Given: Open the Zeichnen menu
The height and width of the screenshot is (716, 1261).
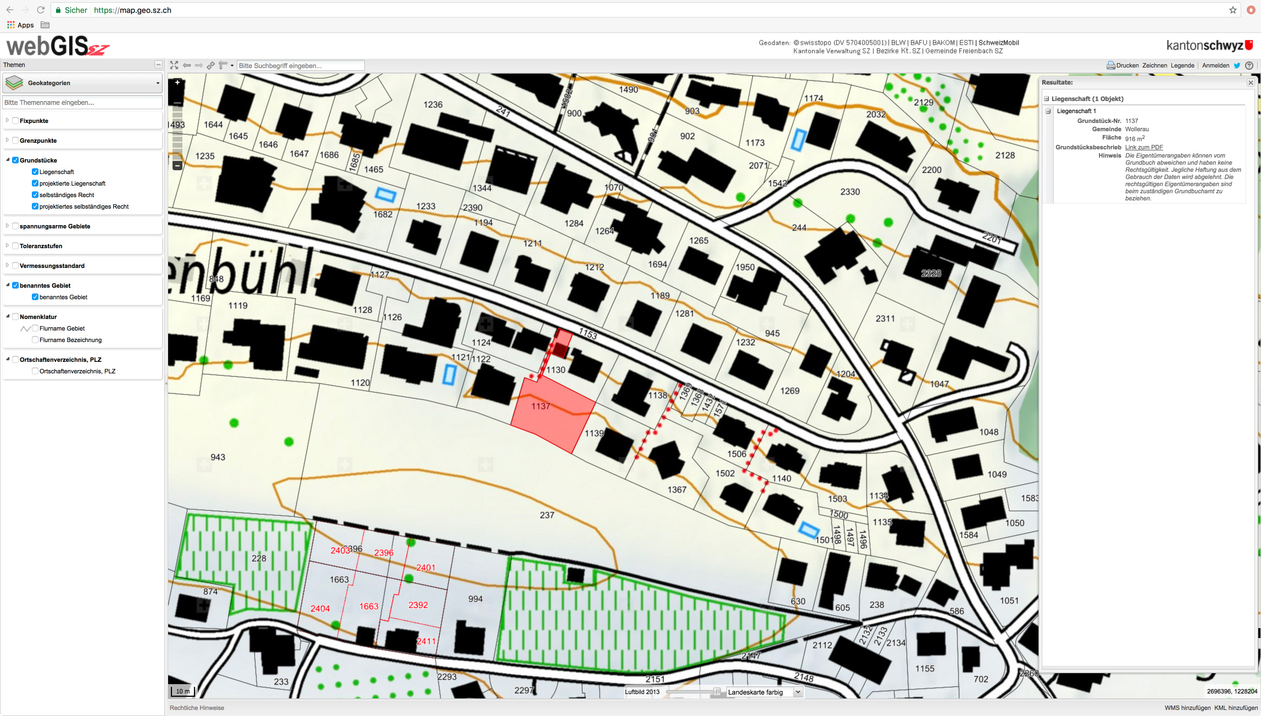Looking at the screenshot, I should tap(1154, 65).
